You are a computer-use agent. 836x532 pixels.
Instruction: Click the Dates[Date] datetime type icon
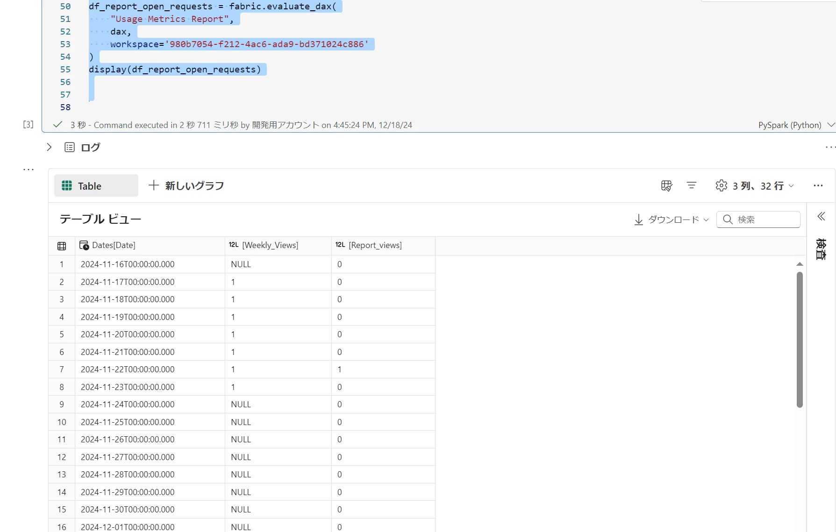coord(84,245)
